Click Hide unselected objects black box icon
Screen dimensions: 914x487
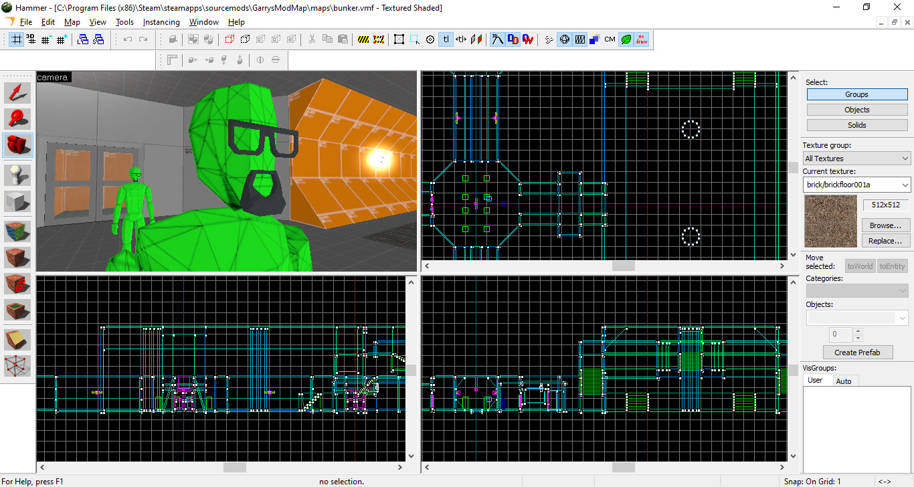pyautogui.click(x=245, y=39)
